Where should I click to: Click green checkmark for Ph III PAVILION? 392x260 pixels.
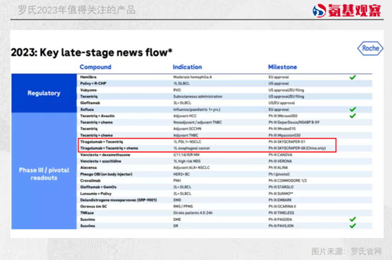click(x=352, y=226)
